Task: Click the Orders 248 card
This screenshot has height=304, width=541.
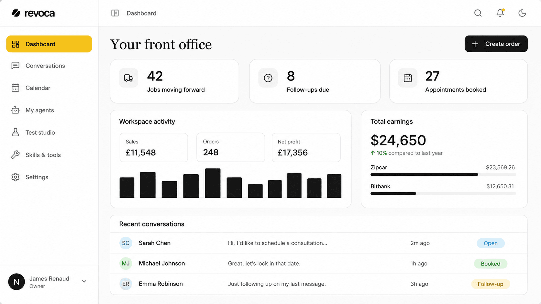Action: [x=231, y=148]
